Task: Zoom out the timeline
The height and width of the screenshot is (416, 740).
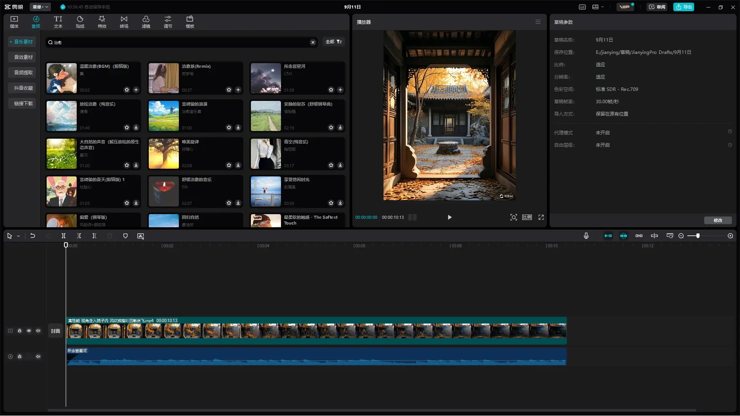Action: (x=681, y=236)
